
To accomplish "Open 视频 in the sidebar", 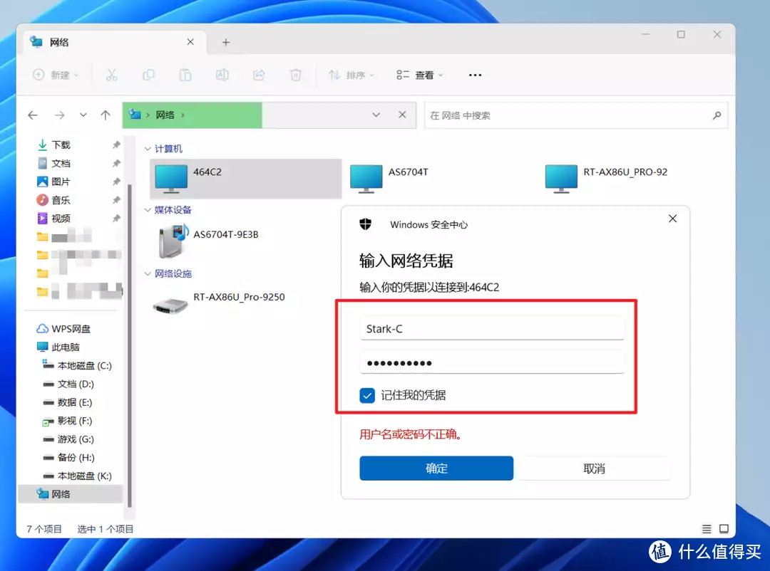I will [61, 219].
